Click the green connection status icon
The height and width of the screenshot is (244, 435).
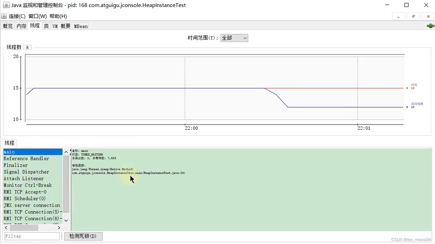pyautogui.click(x=430, y=26)
